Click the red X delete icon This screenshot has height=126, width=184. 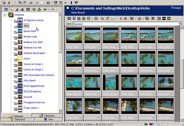click(153, 18)
